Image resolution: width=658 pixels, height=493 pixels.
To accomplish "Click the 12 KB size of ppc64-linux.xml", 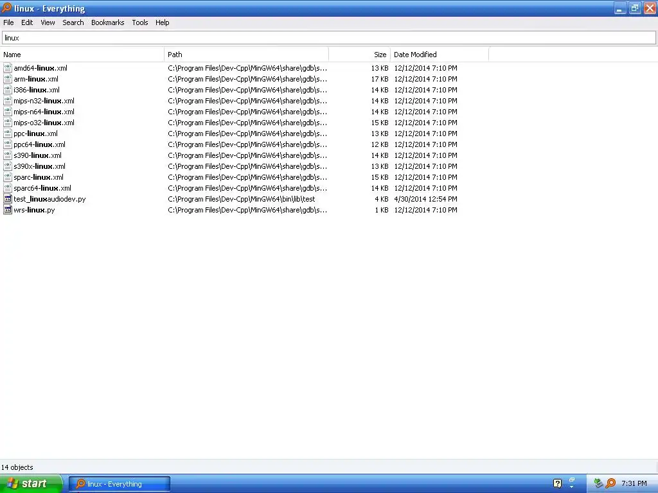I will coord(380,144).
